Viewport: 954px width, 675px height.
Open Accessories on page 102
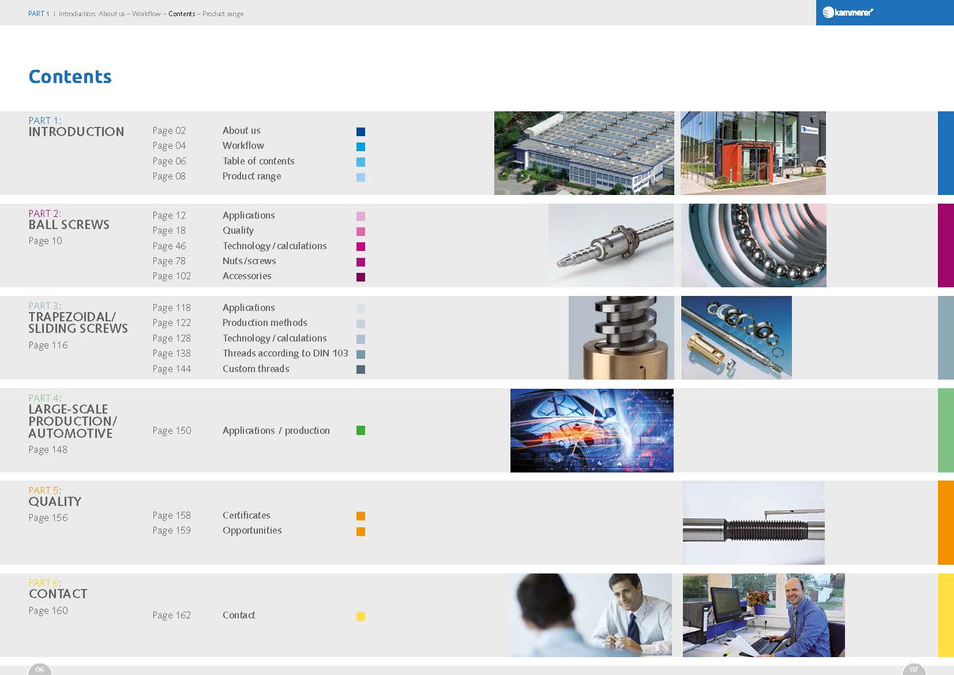(247, 276)
